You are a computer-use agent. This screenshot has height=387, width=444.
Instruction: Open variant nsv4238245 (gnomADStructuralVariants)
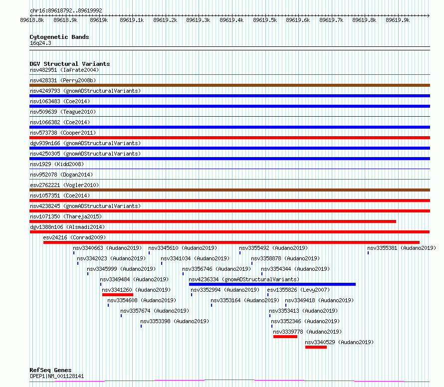[85, 206]
